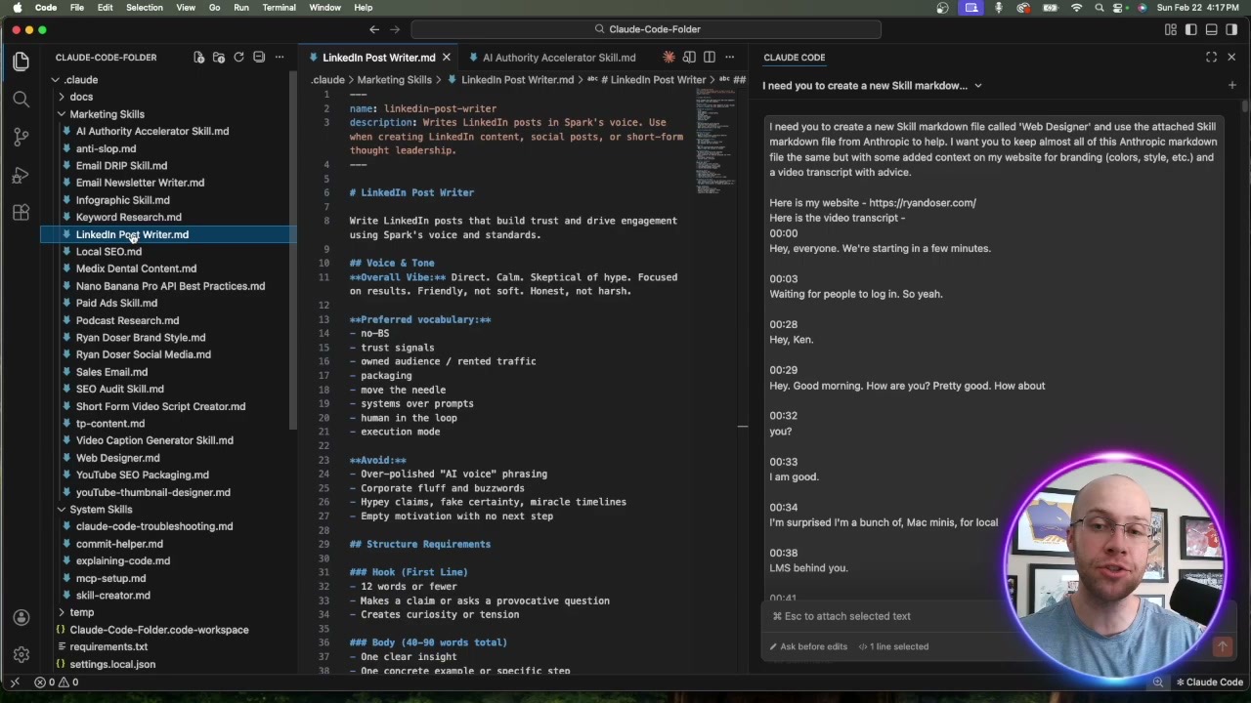1251x703 pixels.
Task: Toggle the bottom panel visibility
Action: (1211, 29)
